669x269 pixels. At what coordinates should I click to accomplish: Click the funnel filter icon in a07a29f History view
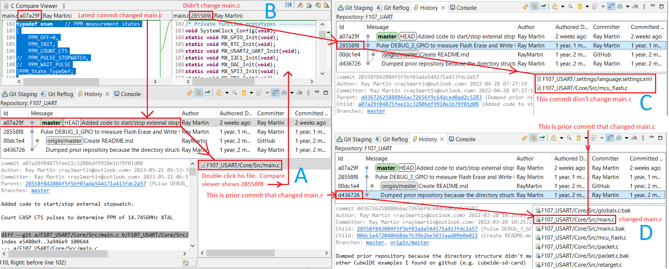click(x=259, y=93)
